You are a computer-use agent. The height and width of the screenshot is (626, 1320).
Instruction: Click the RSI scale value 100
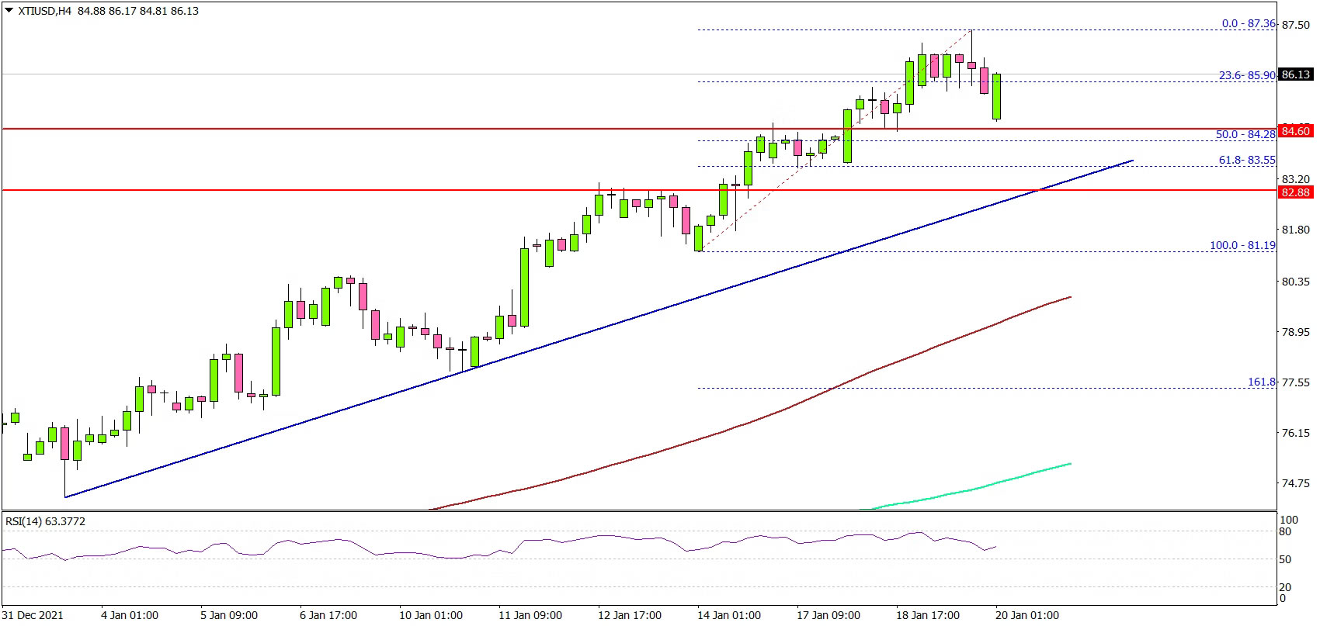pyautogui.click(x=1289, y=520)
